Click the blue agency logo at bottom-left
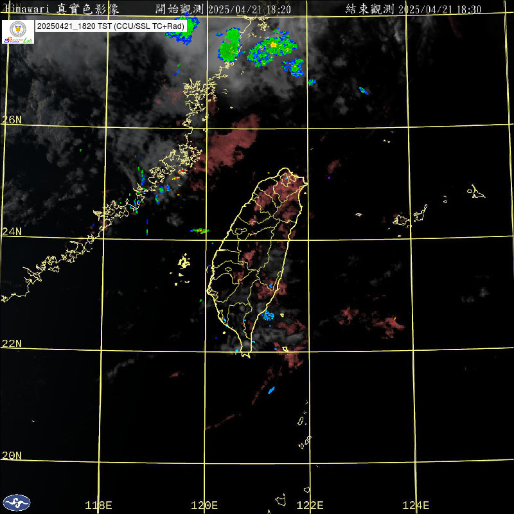This screenshot has width=514, height=514. click(x=16, y=502)
